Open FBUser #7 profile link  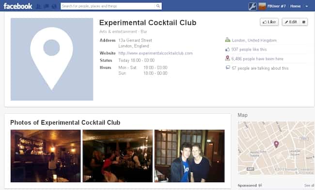276,6
